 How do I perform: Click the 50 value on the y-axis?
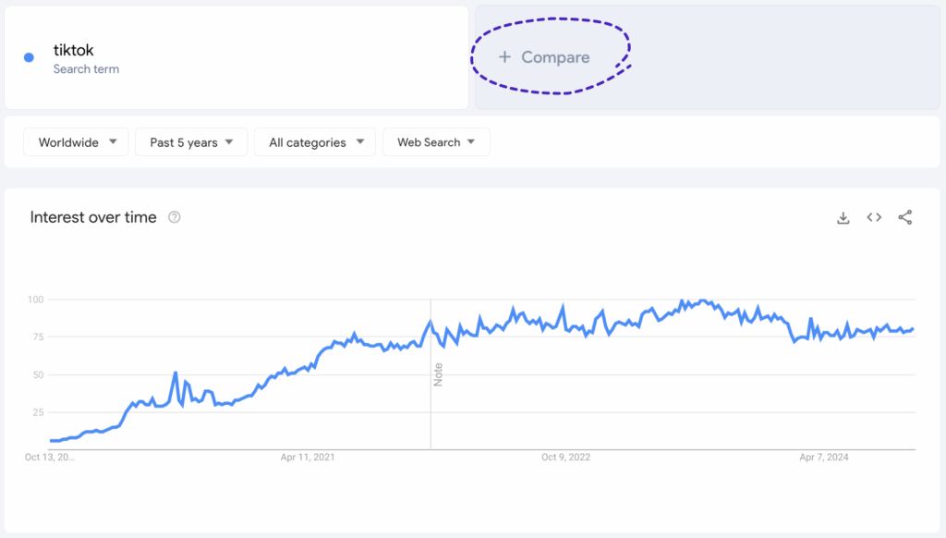38,375
